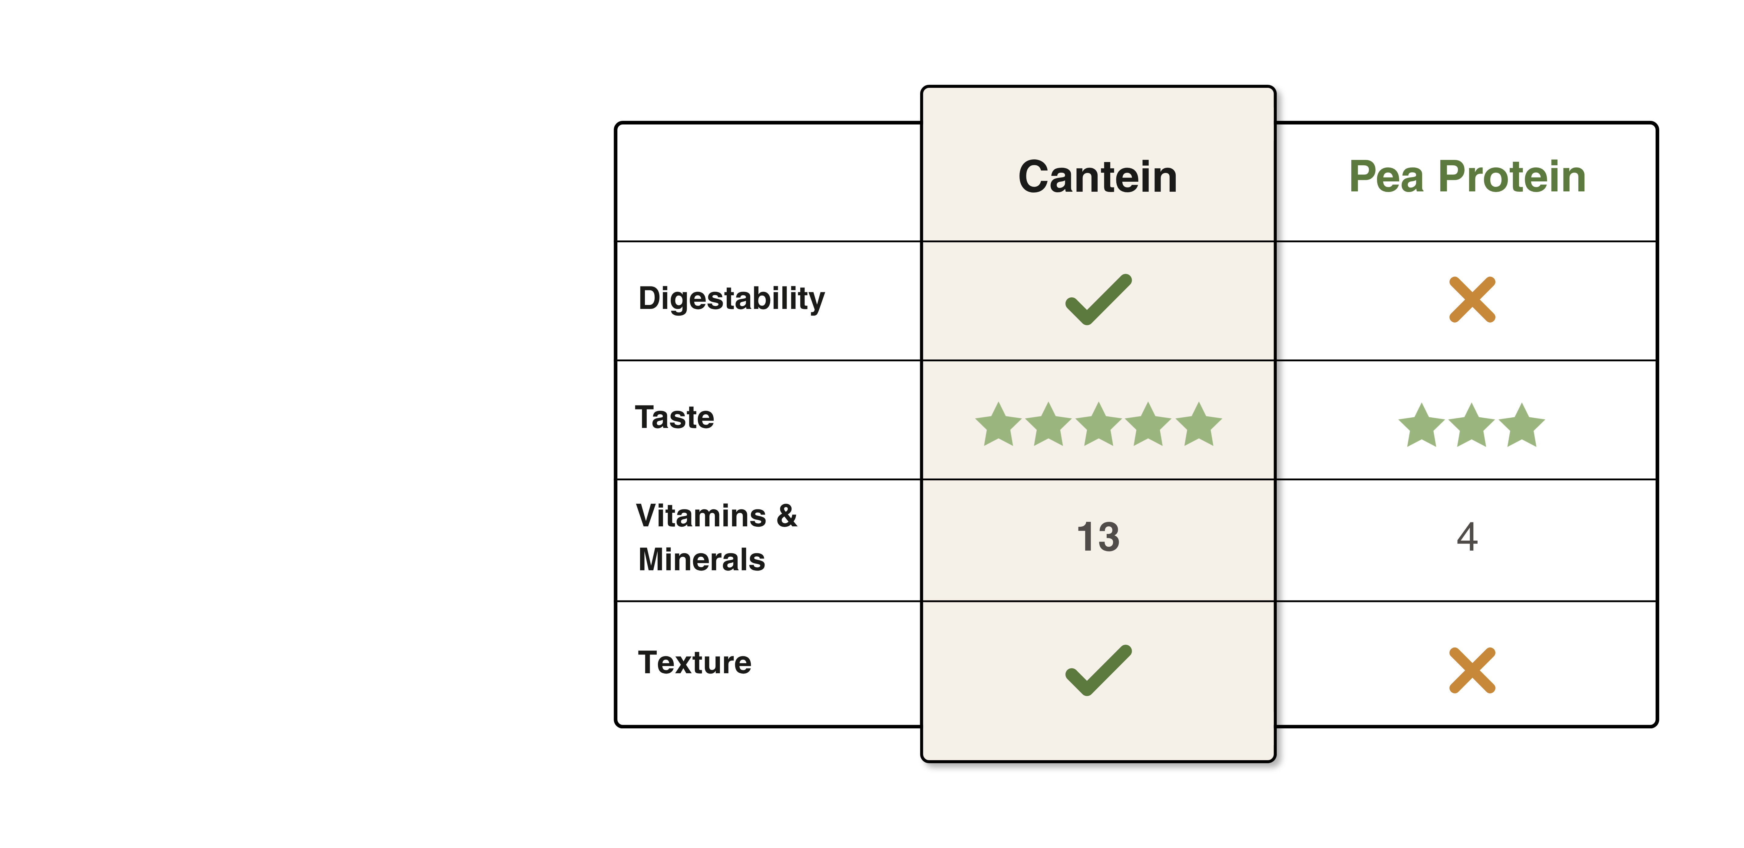Click the green Pea Protein column header
Screen dimensions: 1744x848
tap(1467, 177)
